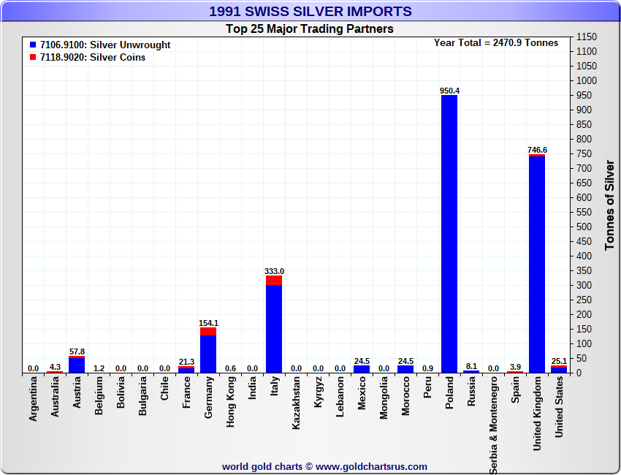Viewport: 621px width, 475px height.
Task: Click the United States axis label
Action: pos(559,407)
